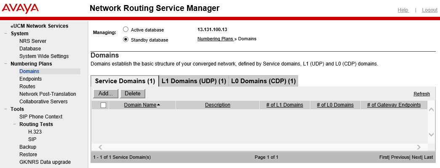440x168 pixels.
Task: Go to the Last page
Action: tap(429, 157)
